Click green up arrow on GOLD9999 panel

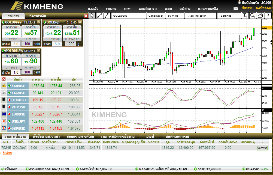click(x=3, y=22)
